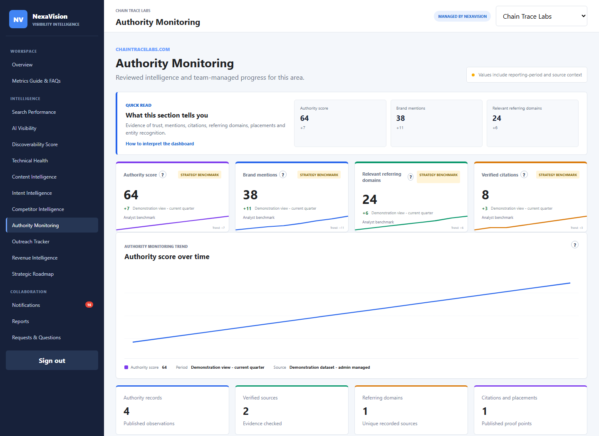
Task: Click the purple Authority score legend swatch
Action: 126,367
